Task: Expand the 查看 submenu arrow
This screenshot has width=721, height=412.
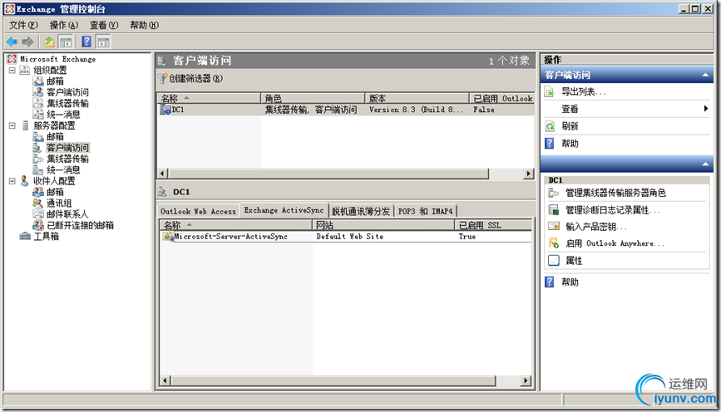Action: point(705,109)
